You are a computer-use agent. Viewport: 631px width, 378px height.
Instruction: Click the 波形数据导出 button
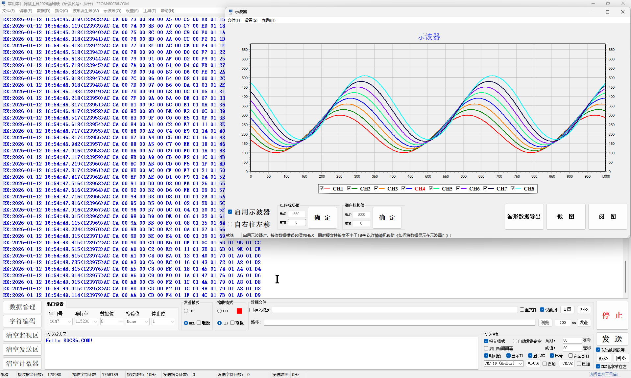[x=524, y=217]
